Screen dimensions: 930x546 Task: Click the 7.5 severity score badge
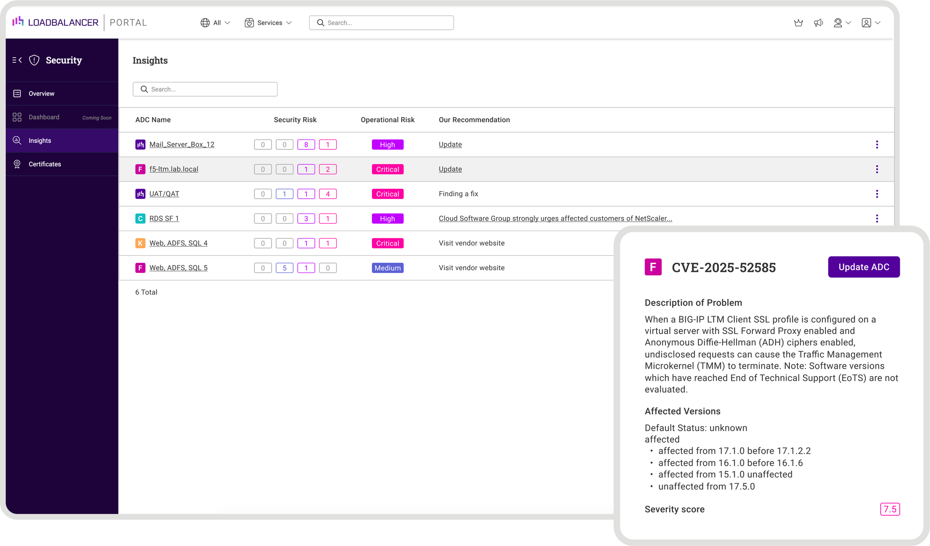(890, 509)
